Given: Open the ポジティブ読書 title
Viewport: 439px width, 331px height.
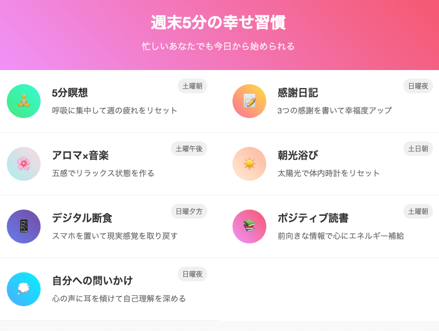Looking at the screenshot, I should [313, 218].
